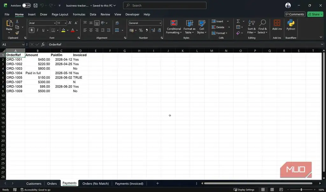
Task: Add a new sheet with plus button
Action: (x=157, y=183)
